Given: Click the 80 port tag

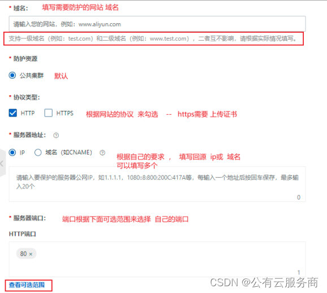Looking at the screenshot, I should pyautogui.click(x=26, y=253).
